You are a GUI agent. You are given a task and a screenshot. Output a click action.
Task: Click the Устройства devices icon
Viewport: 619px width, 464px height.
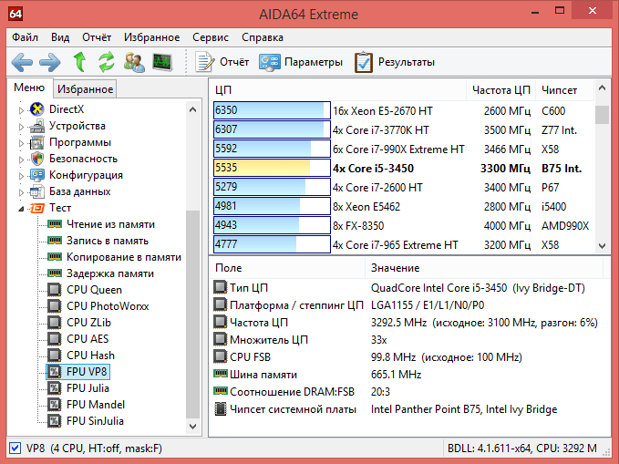pos(37,126)
